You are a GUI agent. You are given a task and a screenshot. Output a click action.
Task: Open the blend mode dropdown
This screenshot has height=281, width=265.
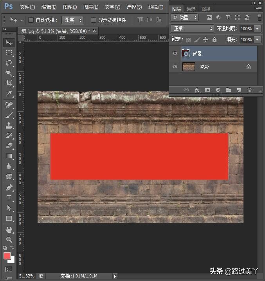tap(192, 29)
